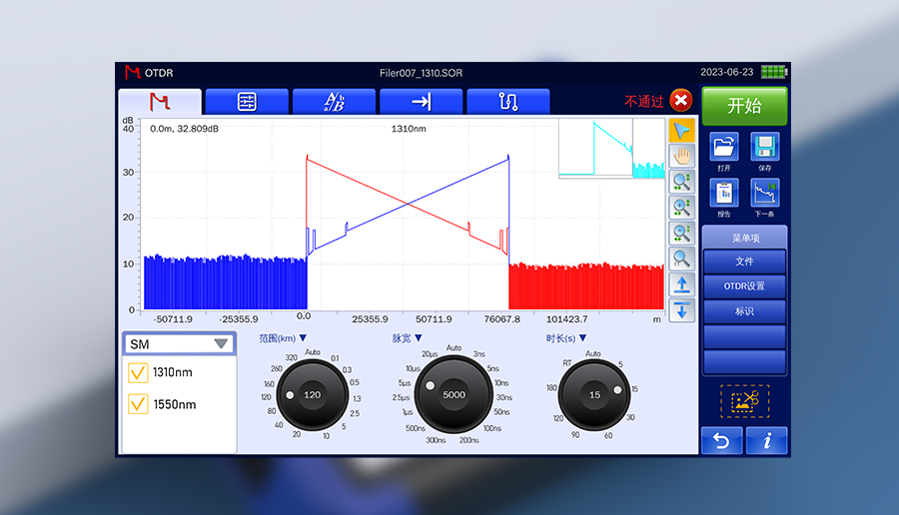The image size is (899, 515).
Task: Save trace with 保存 floppy disk icon
Action: (x=764, y=148)
